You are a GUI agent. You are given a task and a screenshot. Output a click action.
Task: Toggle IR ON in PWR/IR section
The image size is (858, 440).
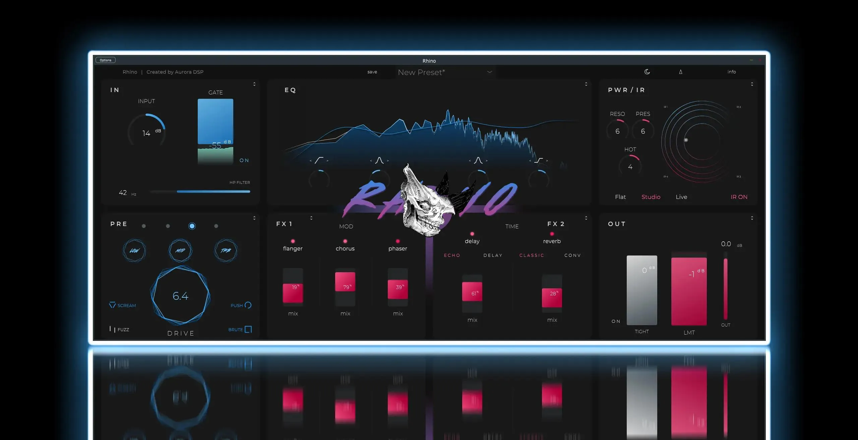pos(739,197)
